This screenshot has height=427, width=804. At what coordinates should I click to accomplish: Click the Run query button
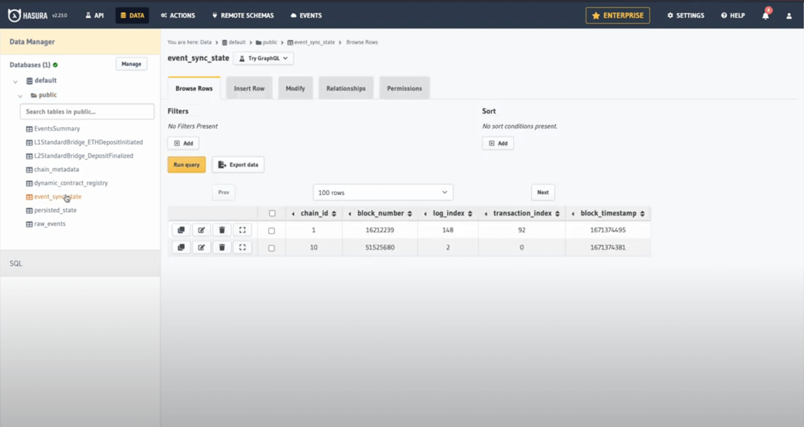(x=186, y=164)
